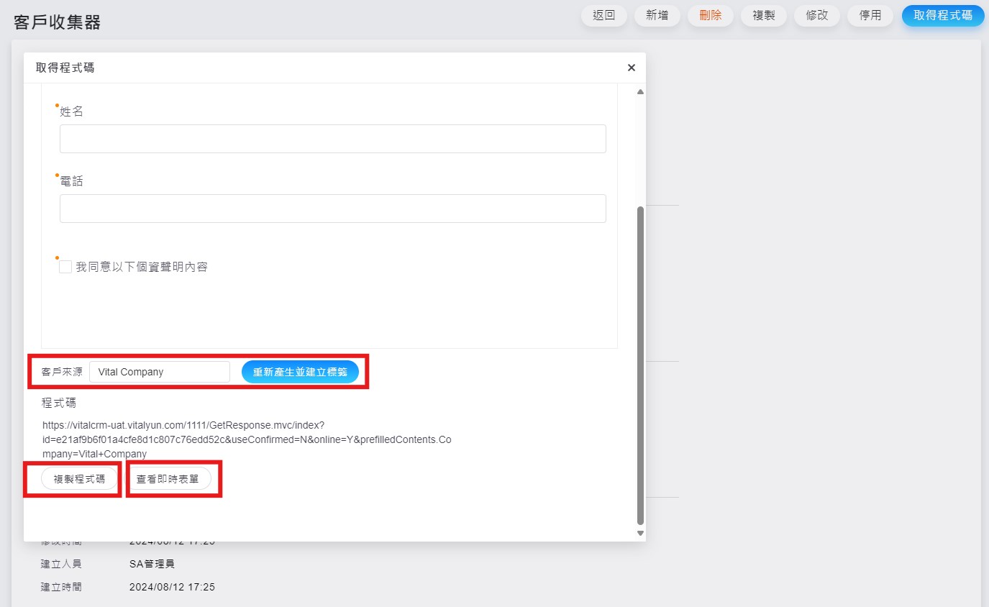
Task: Click into the 姓名 text field
Action: [332, 139]
